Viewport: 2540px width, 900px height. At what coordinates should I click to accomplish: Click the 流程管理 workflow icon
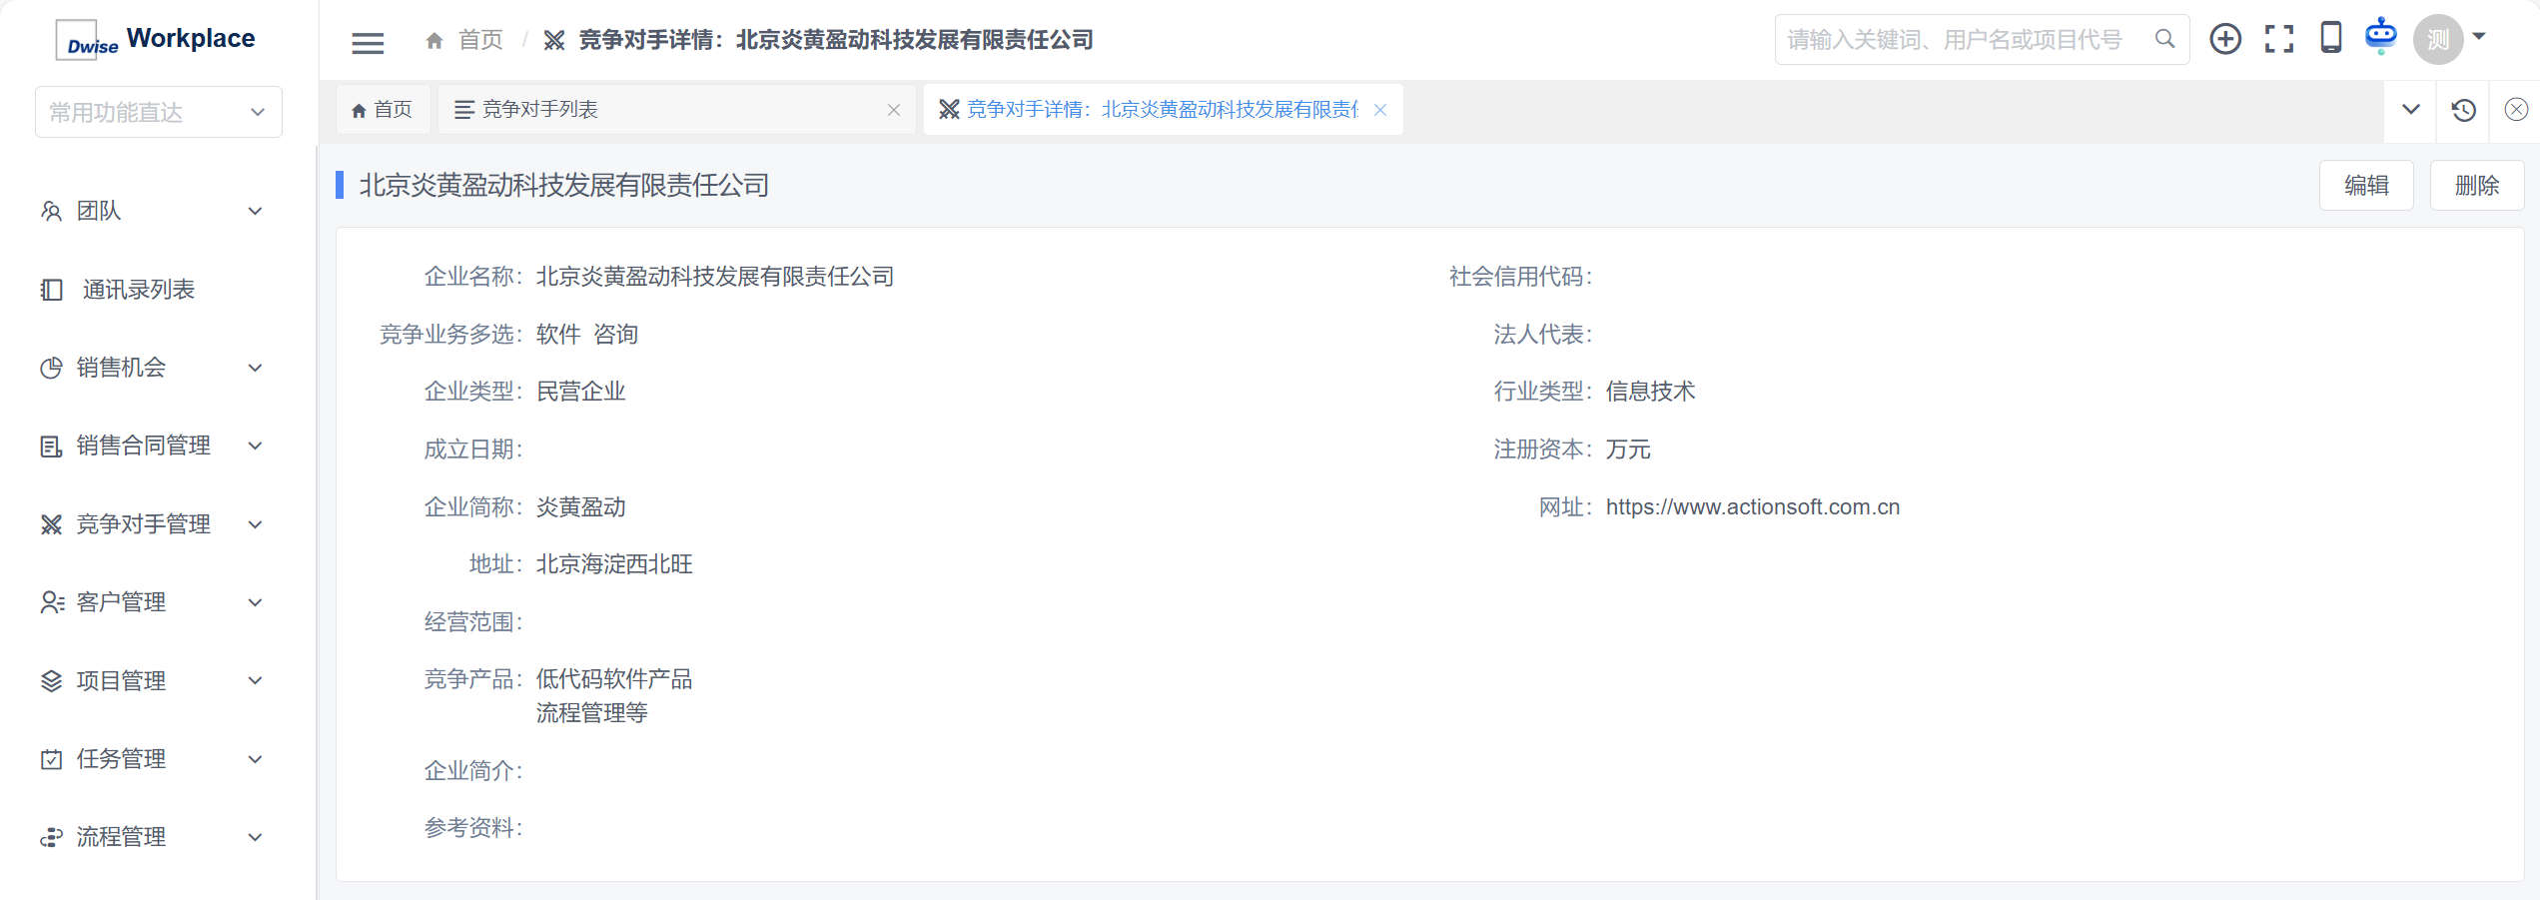point(51,837)
